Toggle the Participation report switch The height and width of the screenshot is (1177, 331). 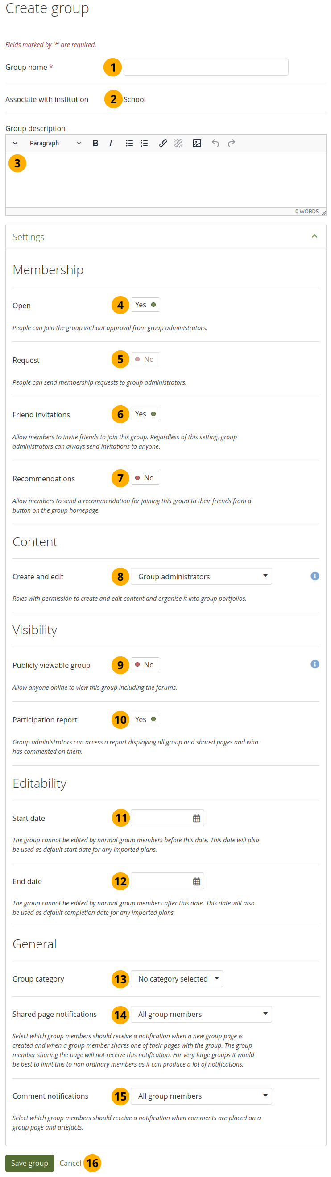(145, 720)
